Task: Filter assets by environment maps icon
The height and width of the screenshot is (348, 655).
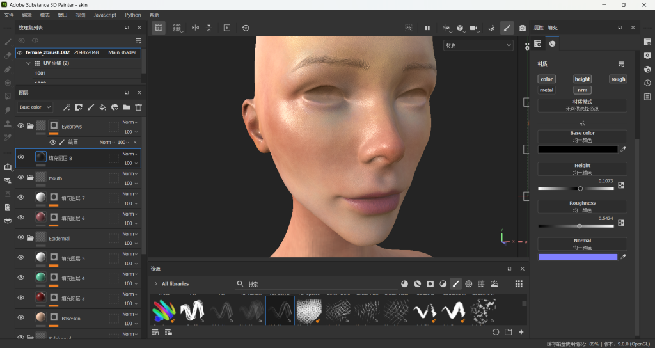Action: 494,283
